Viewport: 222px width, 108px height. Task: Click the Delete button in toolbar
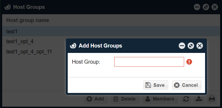[124, 99]
